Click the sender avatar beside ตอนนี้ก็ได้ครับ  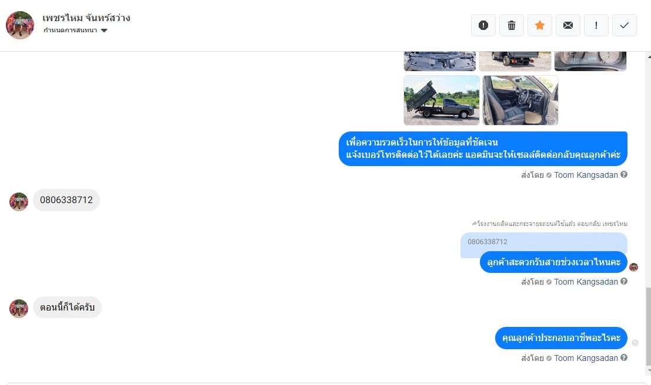(19, 309)
